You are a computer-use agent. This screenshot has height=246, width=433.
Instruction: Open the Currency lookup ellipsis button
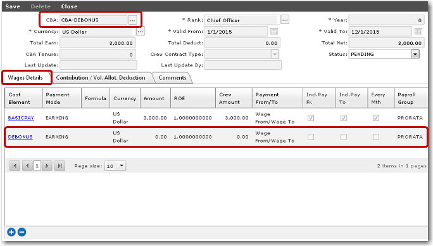[141, 32]
